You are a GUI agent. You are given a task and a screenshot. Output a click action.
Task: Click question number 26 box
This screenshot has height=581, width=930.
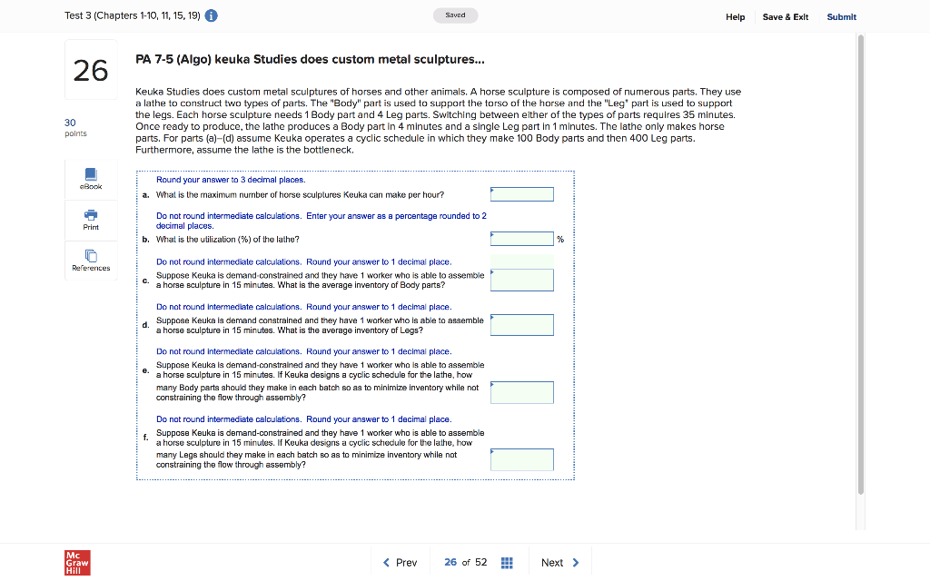pyautogui.click(x=91, y=70)
